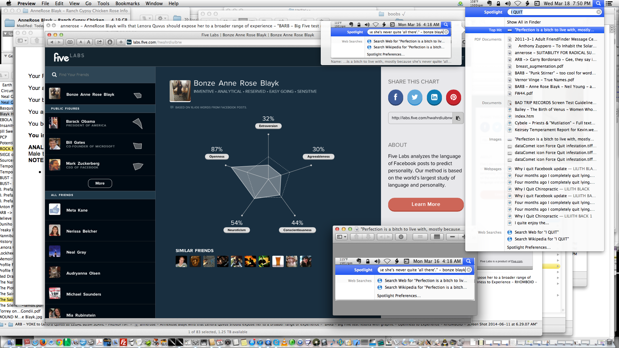The height and width of the screenshot is (348, 619).
Task: Share chart via LinkedIn icon
Action: (434, 97)
